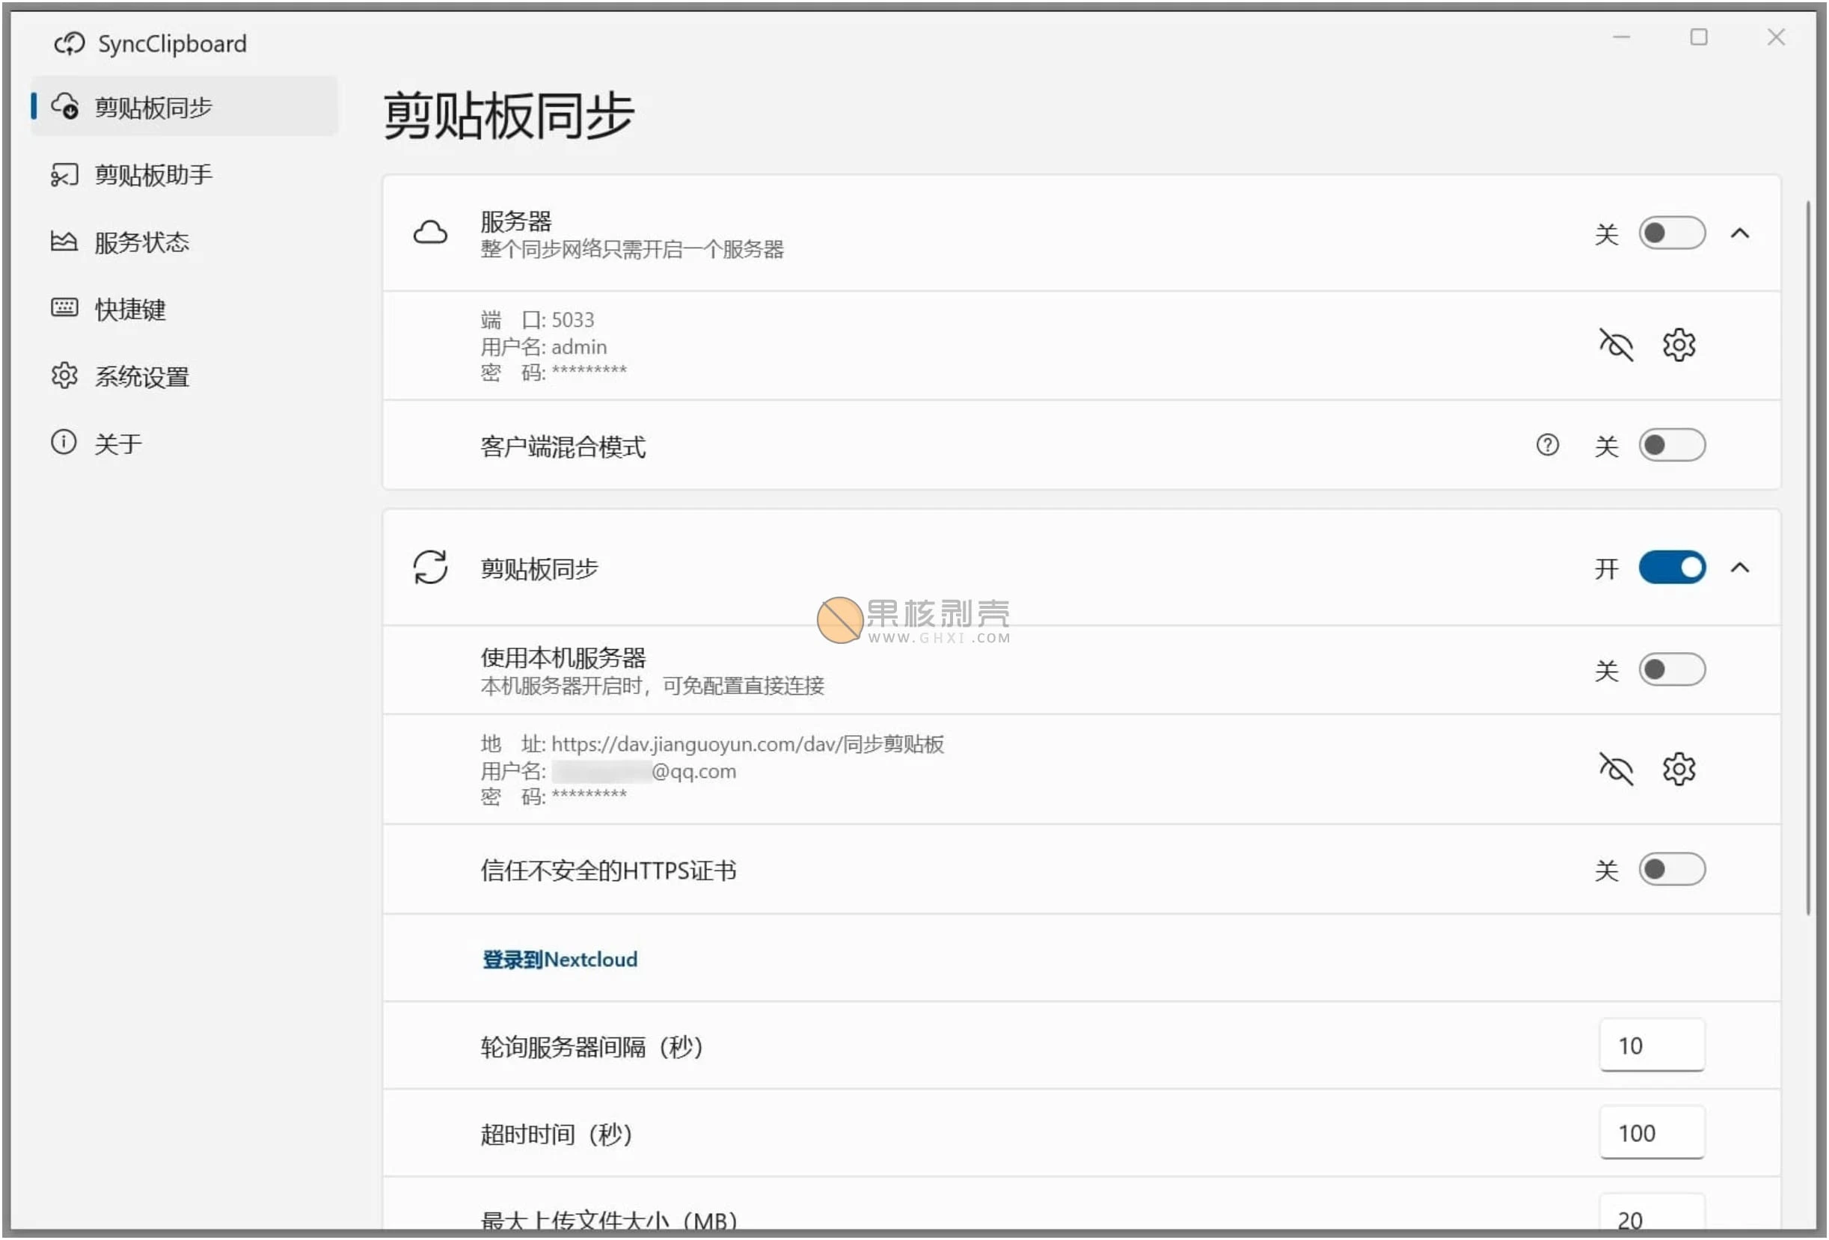Open the 快捷键 settings page
This screenshot has width=1829, height=1240.
tap(131, 309)
